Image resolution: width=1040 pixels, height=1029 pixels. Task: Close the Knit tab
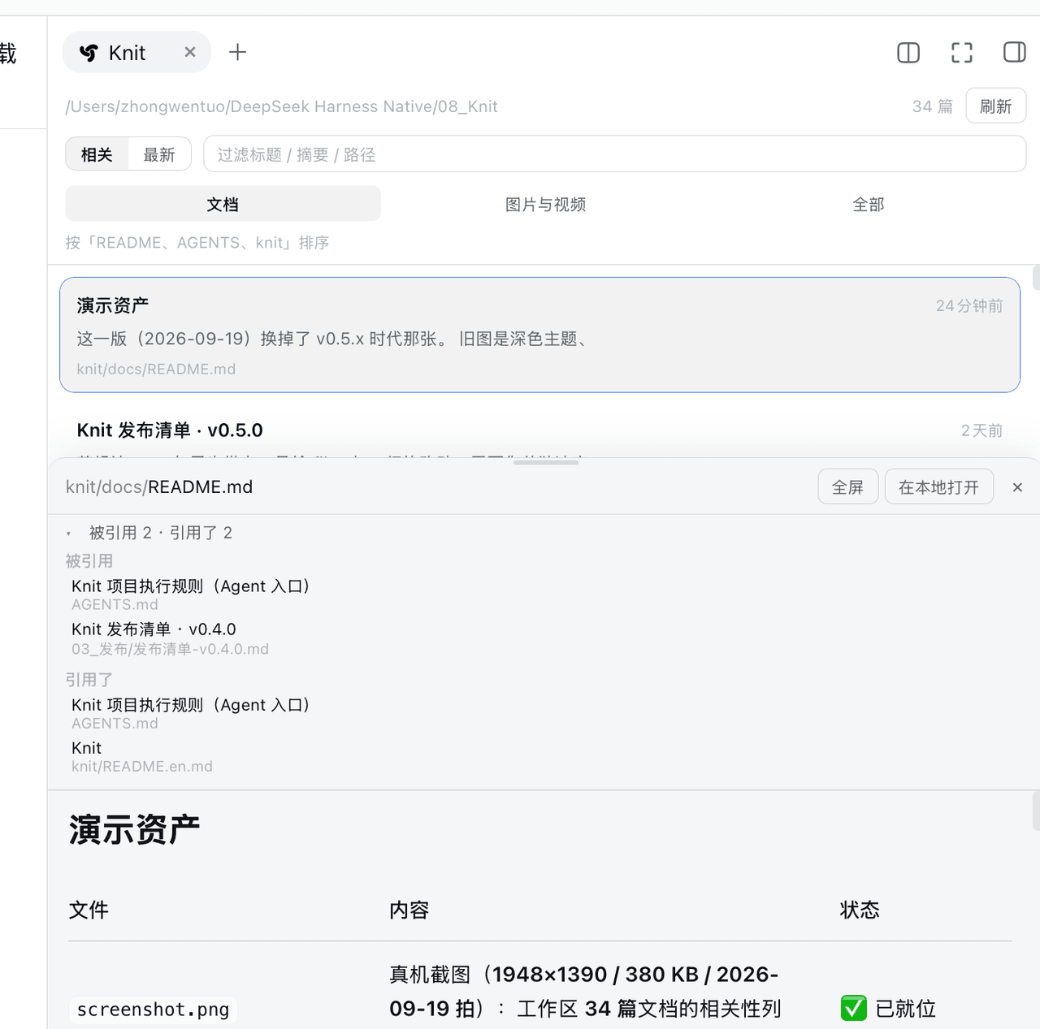point(190,52)
